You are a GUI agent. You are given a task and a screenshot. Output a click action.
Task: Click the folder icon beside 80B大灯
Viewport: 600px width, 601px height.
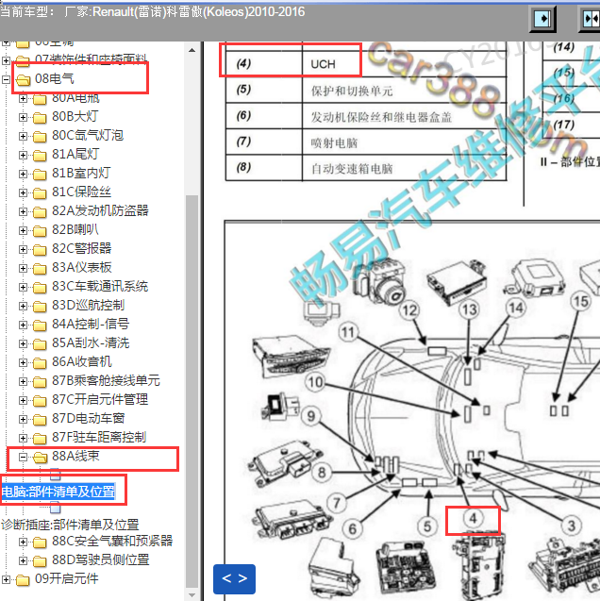tap(40, 117)
